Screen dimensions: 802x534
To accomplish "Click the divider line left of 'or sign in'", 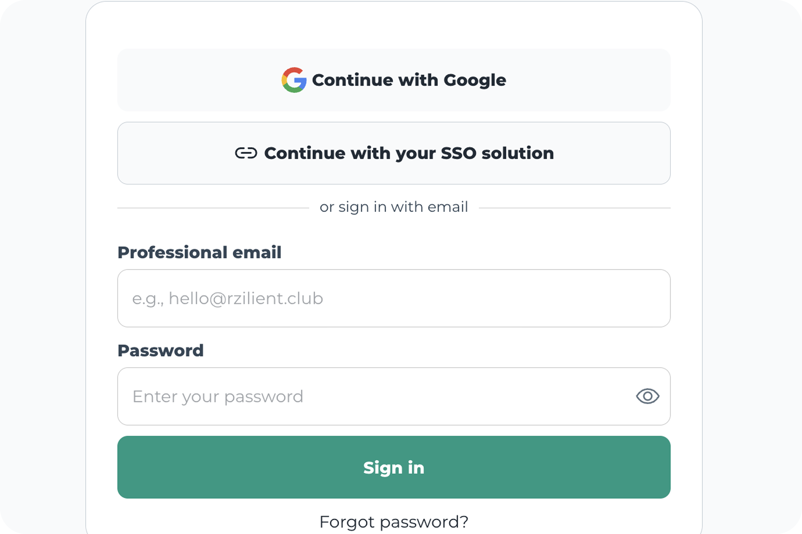I will click(213, 208).
